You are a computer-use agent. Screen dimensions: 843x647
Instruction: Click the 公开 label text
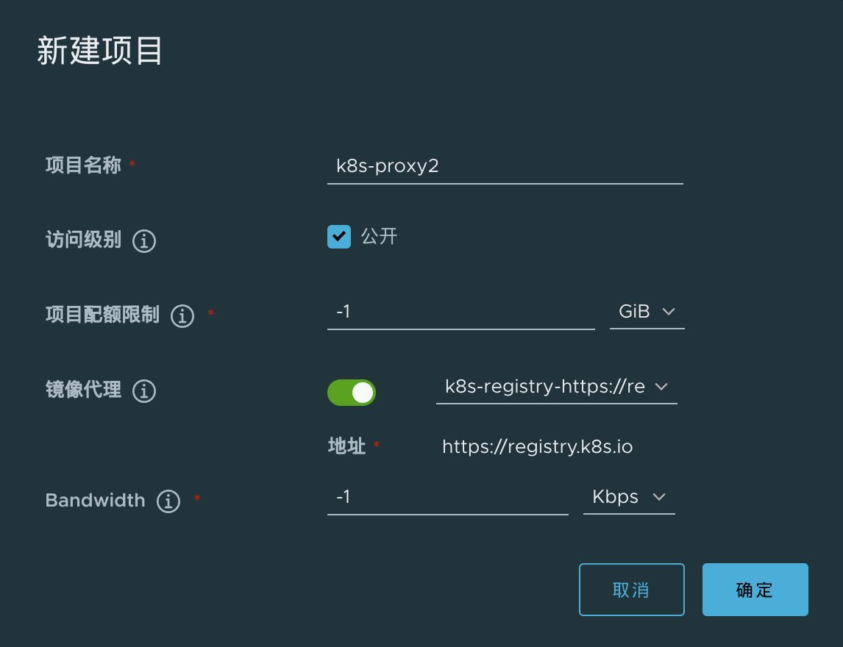tap(380, 237)
